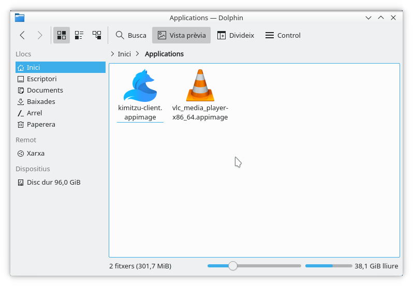Image resolution: width=413 pixels, height=286 pixels.
Task: Open Paperera trash
Action: [61, 125]
